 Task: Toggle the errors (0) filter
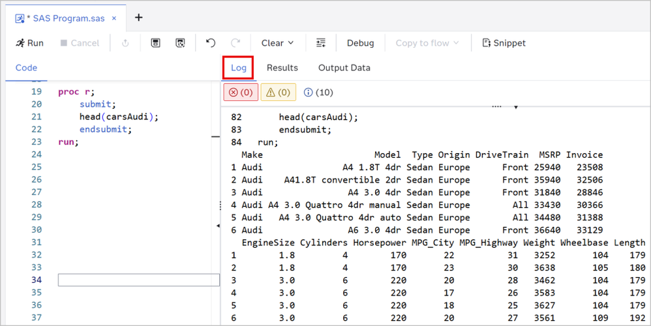pos(241,92)
